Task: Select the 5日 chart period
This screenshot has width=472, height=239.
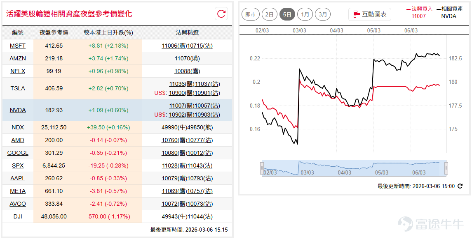Action: pos(287,14)
